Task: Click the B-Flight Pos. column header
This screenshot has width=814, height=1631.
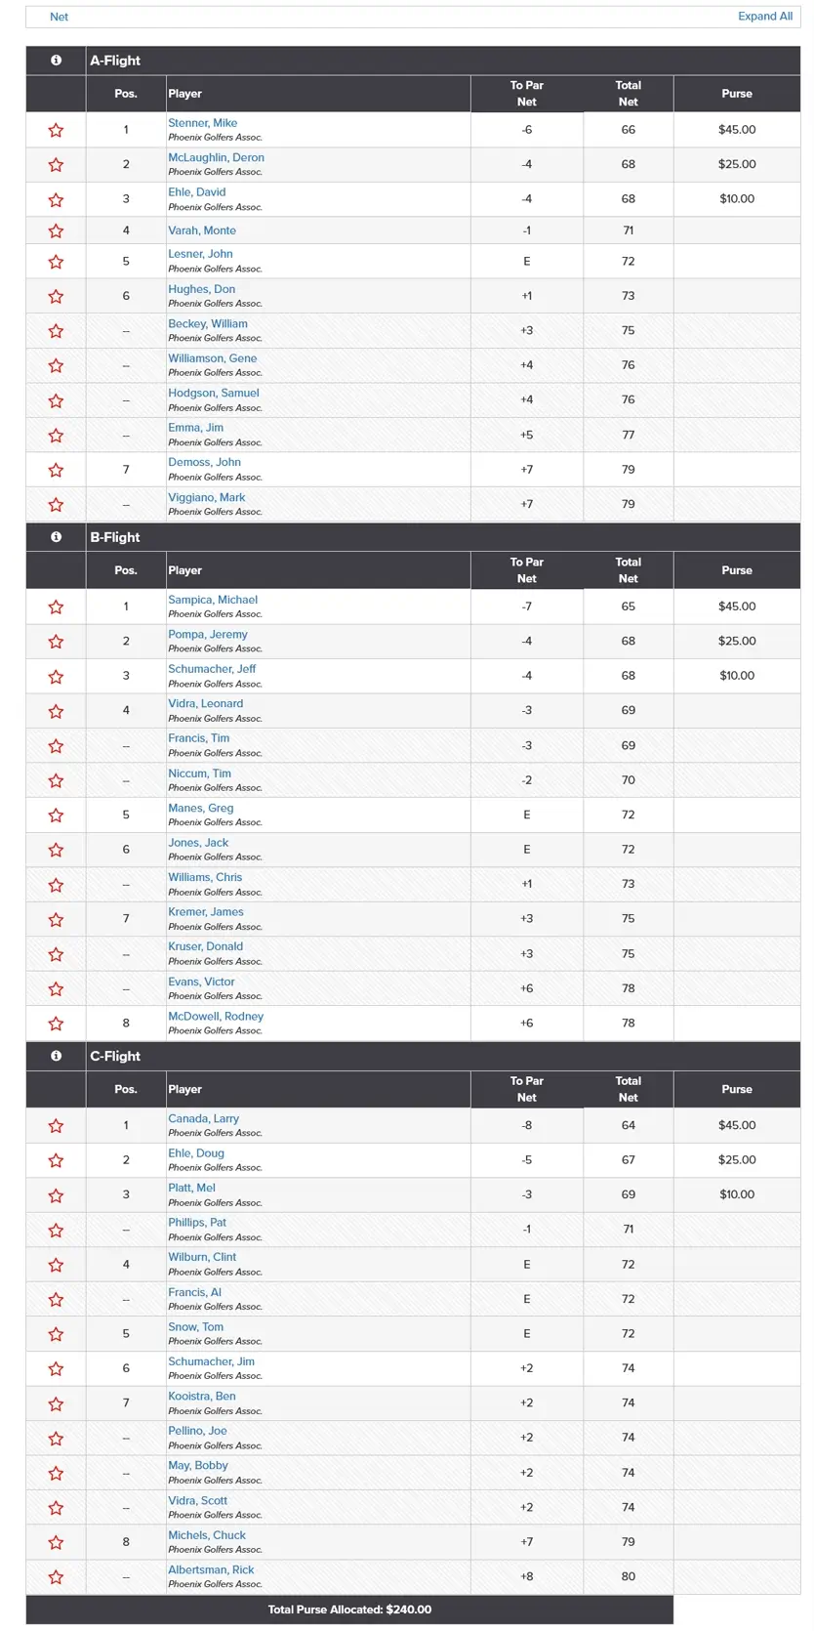Action: (x=126, y=570)
